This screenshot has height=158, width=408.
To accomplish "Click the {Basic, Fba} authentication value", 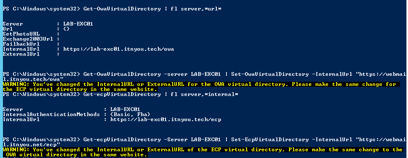I will coord(130,114).
